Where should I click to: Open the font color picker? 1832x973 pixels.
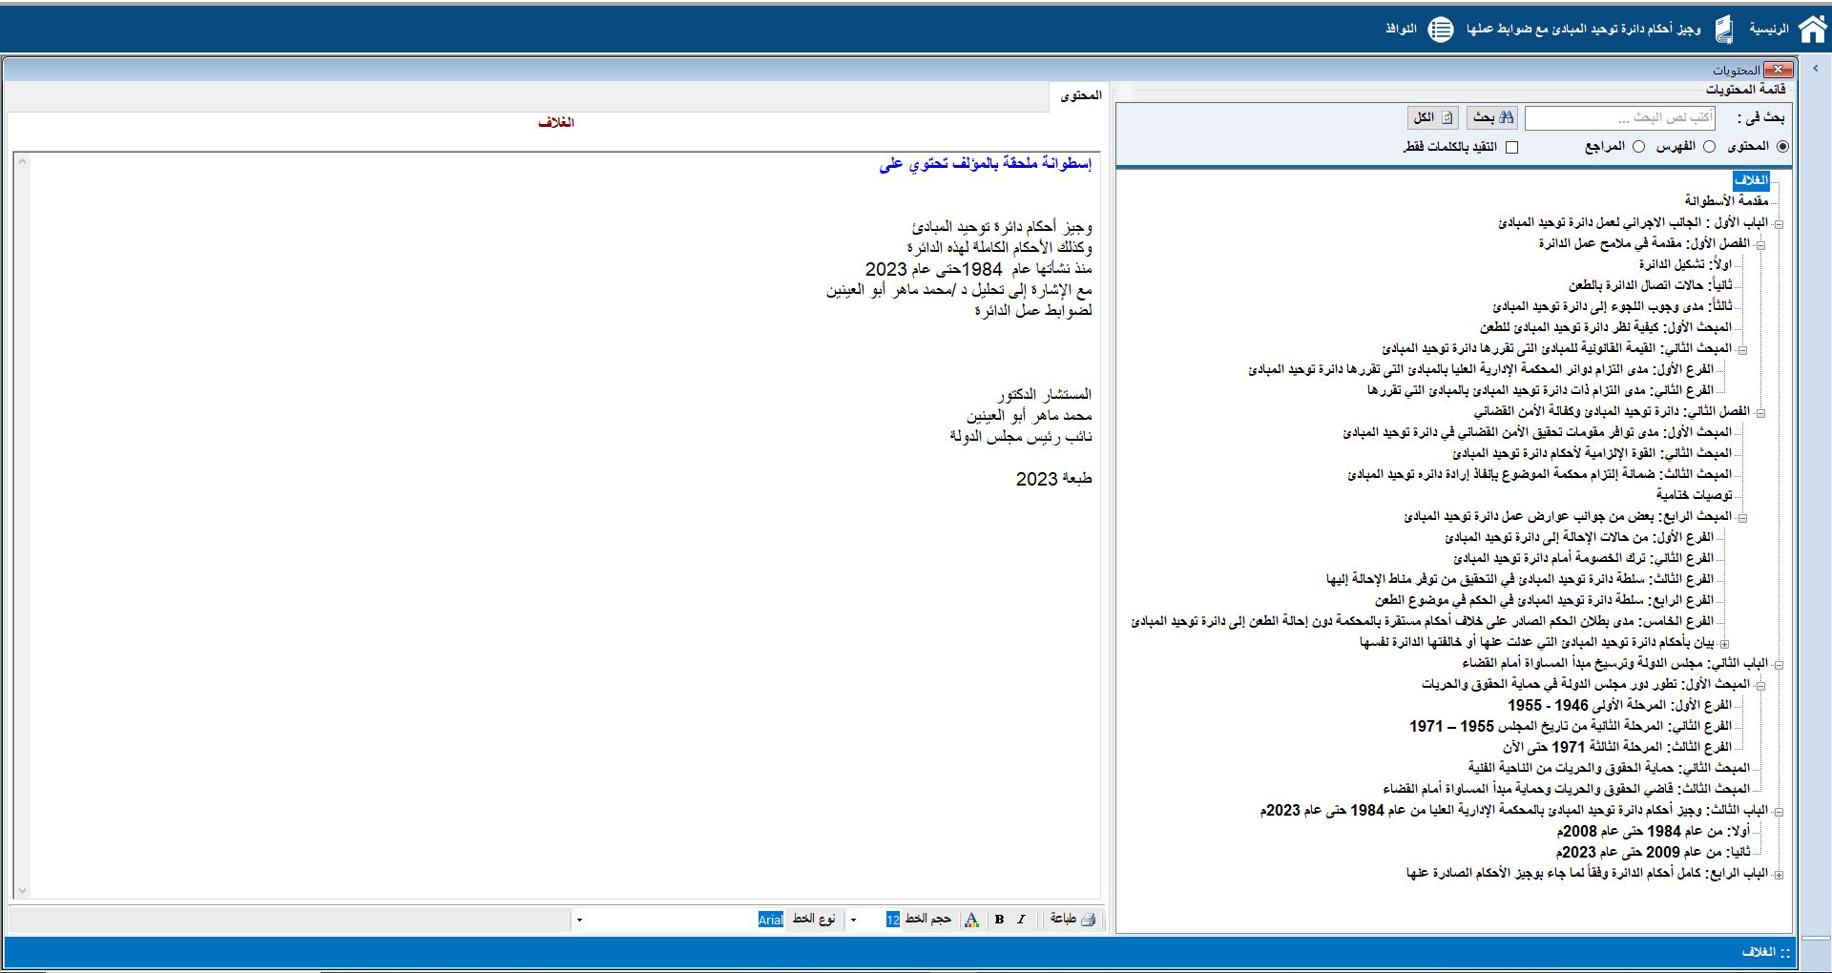(971, 919)
